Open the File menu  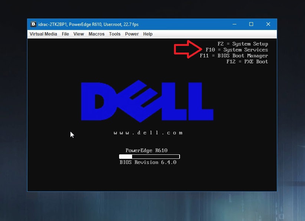(x=65, y=34)
